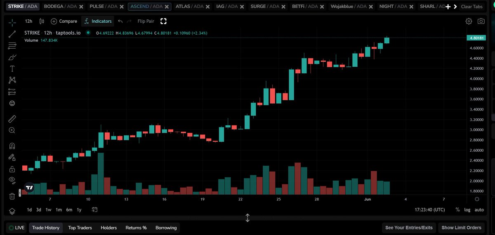Open chart settings gear at top right
Viewport: 495px width, 235px height.
(x=469, y=21)
